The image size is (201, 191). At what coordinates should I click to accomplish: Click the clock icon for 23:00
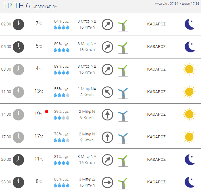(18, 182)
